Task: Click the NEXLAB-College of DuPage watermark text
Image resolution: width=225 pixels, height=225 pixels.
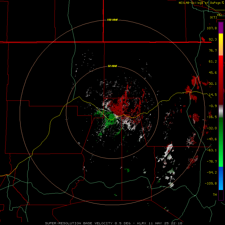Action: coord(201,3)
